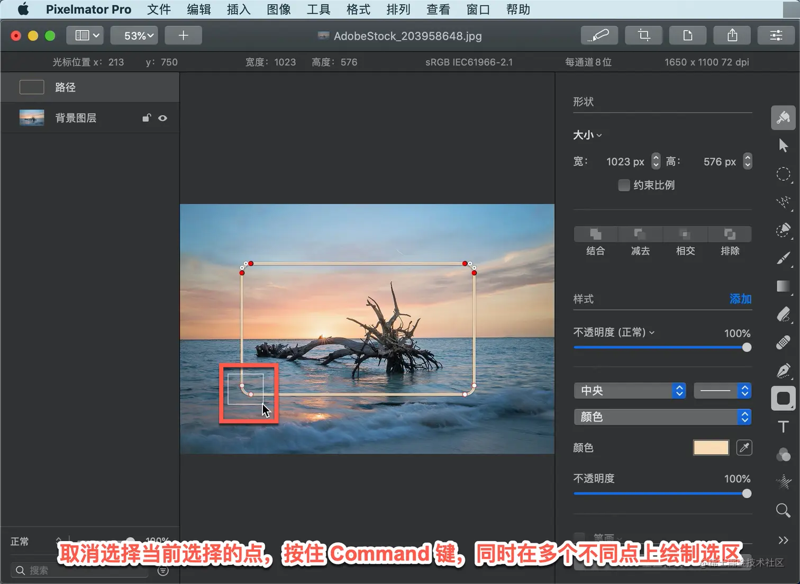Open the stroke 颜色 color swatch
The height and width of the screenshot is (584, 800).
click(x=711, y=448)
